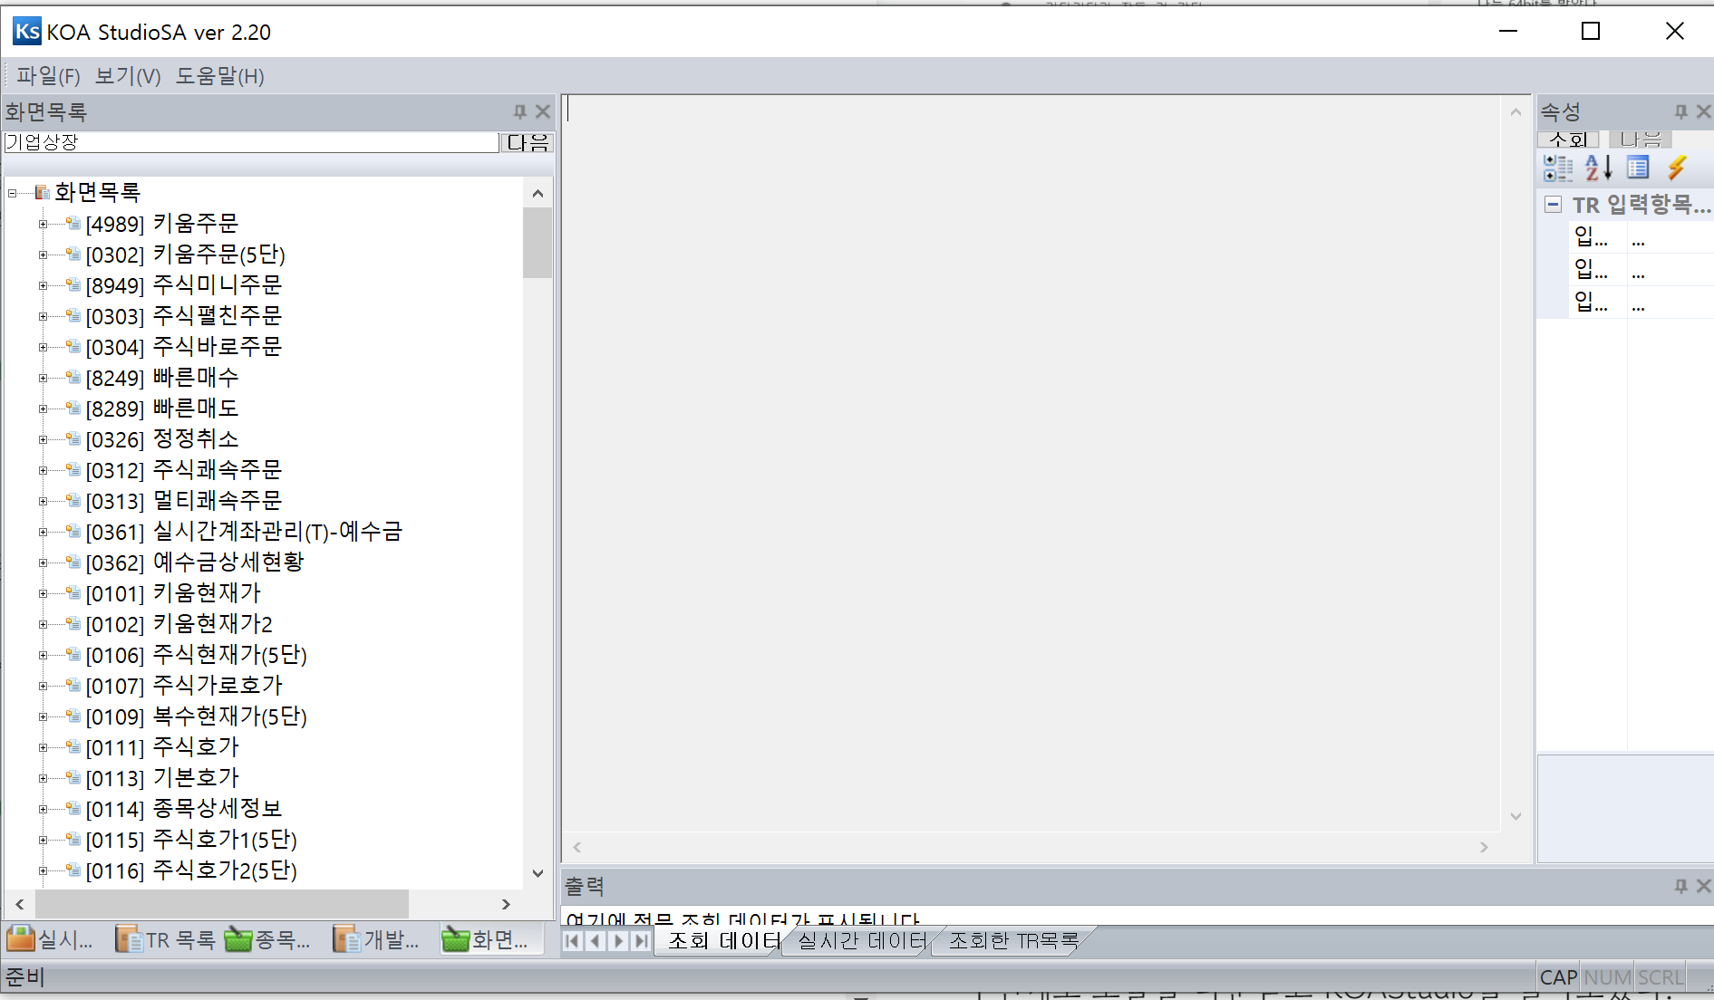Select the [0313] 멀티쾌속주문 item
The width and height of the screenshot is (1714, 1000).
pyautogui.click(x=184, y=501)
